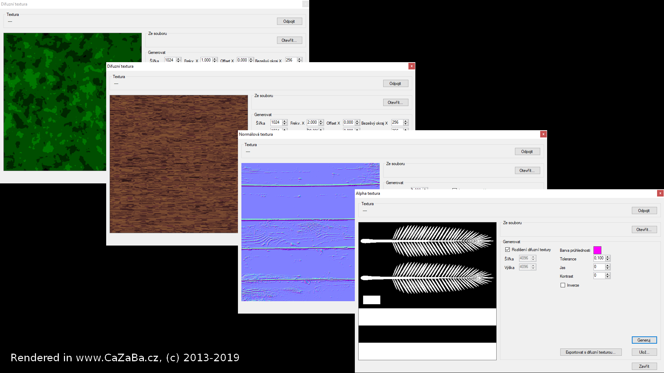This screenshot has height=373, width=664.
Task: Uncheck Rozlišení difuzní textury option
Action: (x=507, y=250)
